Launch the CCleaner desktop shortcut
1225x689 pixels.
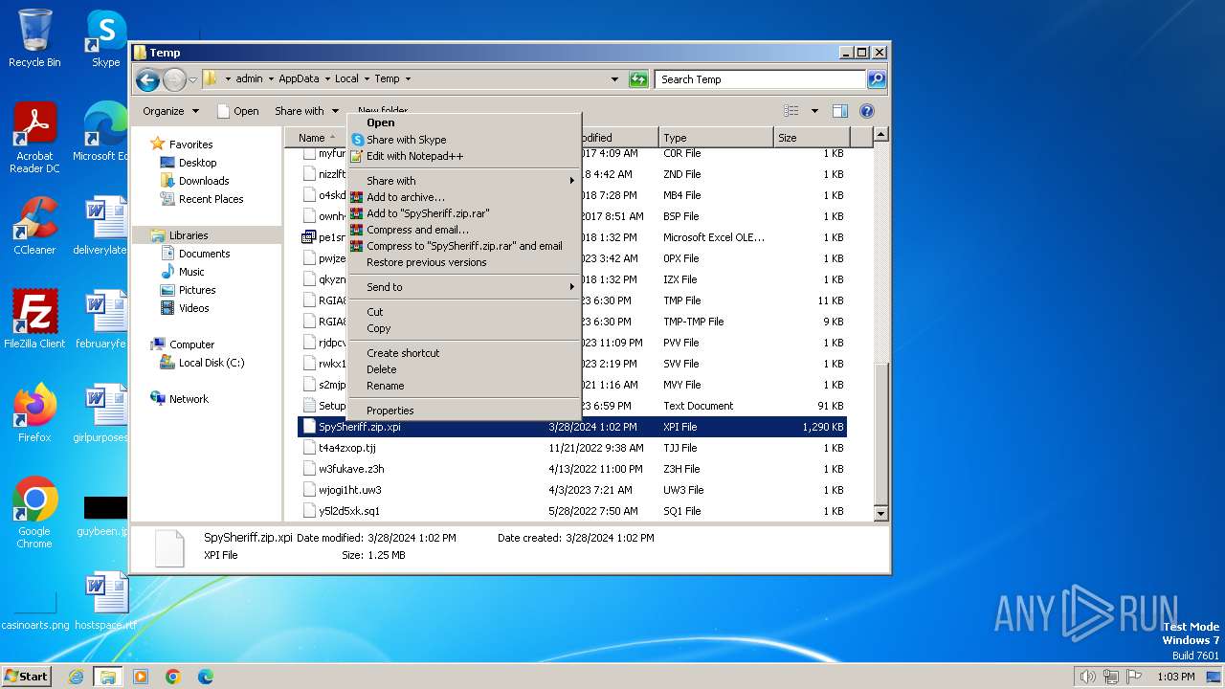34,226
